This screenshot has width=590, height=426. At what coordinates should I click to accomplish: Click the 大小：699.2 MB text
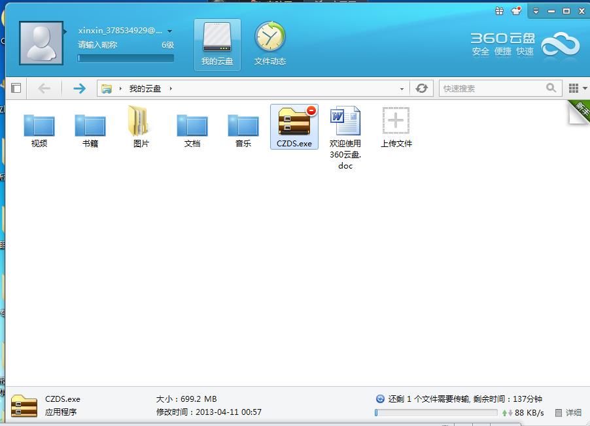[x=186, y=399]
